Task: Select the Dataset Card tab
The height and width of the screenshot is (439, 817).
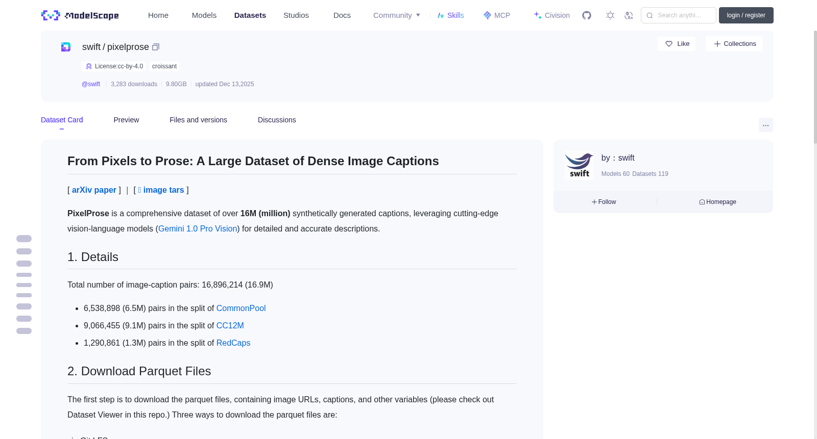Action: coord(62,120)
